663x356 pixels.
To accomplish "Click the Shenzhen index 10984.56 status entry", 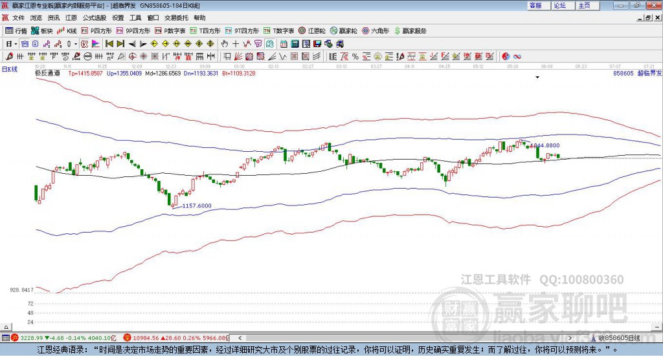I will coord(176,338).
